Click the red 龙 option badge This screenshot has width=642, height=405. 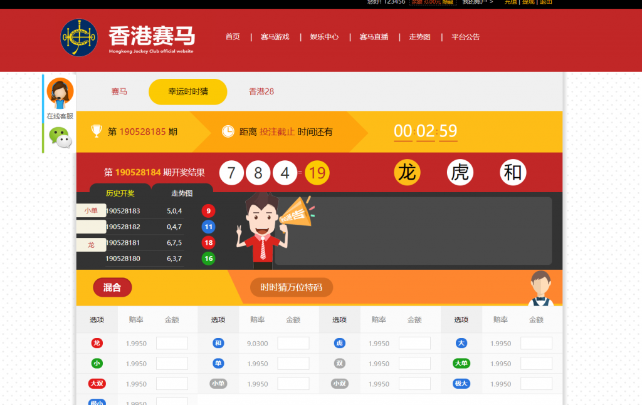click(x=97, y=343)
